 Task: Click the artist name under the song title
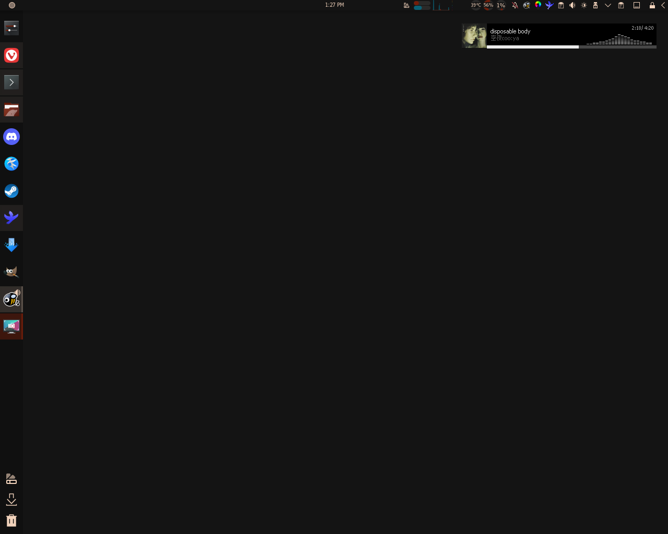pyautogui.click(x=505, y=38)
